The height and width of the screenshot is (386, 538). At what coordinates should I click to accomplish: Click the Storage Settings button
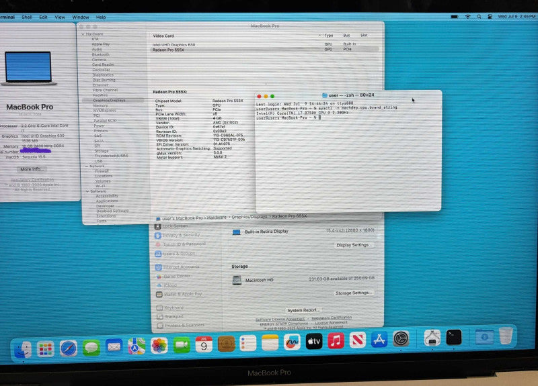pyautogui.click(x=352, y=293)
